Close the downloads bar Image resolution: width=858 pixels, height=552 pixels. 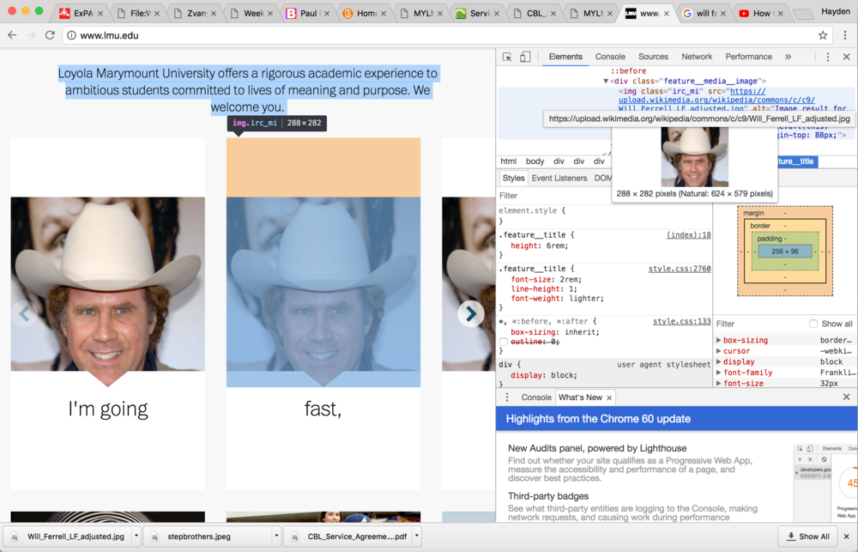(x=846, y=537)
